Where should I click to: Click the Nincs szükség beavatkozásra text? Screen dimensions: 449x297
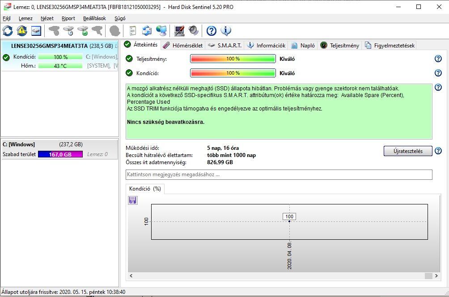pyautogui.click(x=165, y=122)
